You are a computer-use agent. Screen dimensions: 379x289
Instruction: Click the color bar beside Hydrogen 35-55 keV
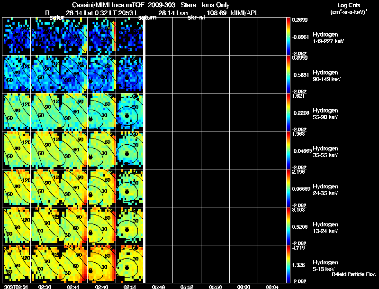click(x=288, y=150)
